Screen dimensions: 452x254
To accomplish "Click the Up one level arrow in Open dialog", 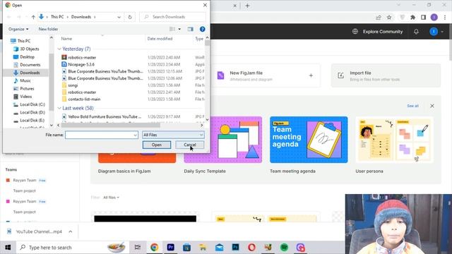I will 33,17.
